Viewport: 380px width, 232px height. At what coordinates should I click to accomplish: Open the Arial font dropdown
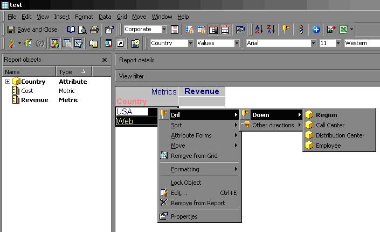click(x=313, y=43)
